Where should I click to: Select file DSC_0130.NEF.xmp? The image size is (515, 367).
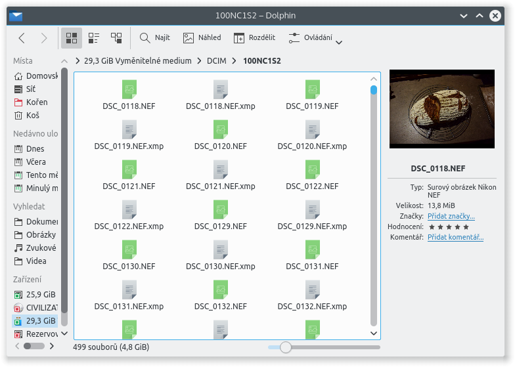pyautogui.click(x=221, y=255)
